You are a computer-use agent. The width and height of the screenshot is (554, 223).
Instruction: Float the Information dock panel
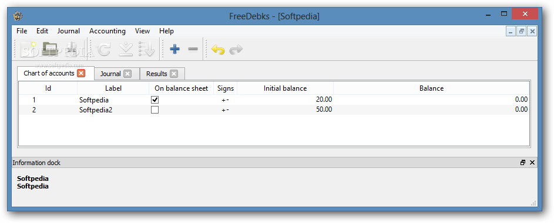tap(523, 163)
